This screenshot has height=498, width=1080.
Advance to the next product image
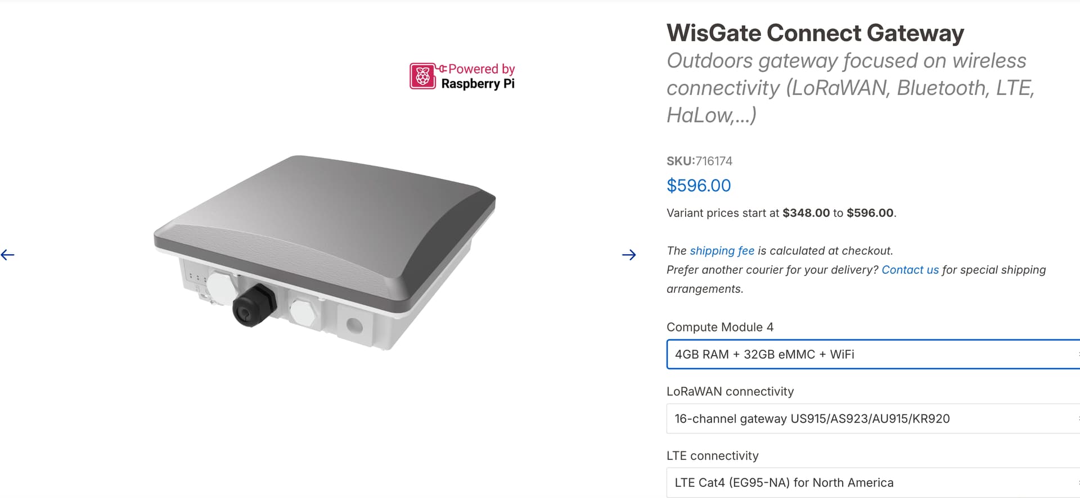[629, 255]
